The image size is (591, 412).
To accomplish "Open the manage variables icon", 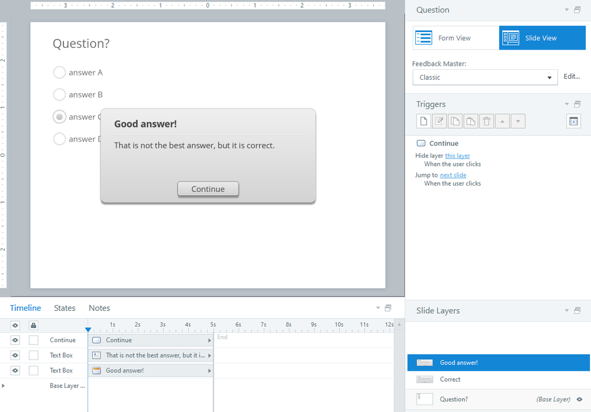I will 573,121.
